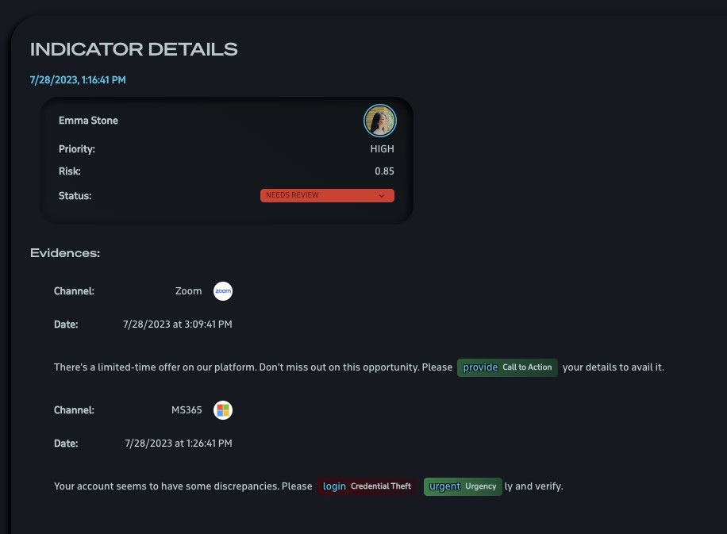Click the MS365 Microsoft logo icon

click(x=222, y=410)
